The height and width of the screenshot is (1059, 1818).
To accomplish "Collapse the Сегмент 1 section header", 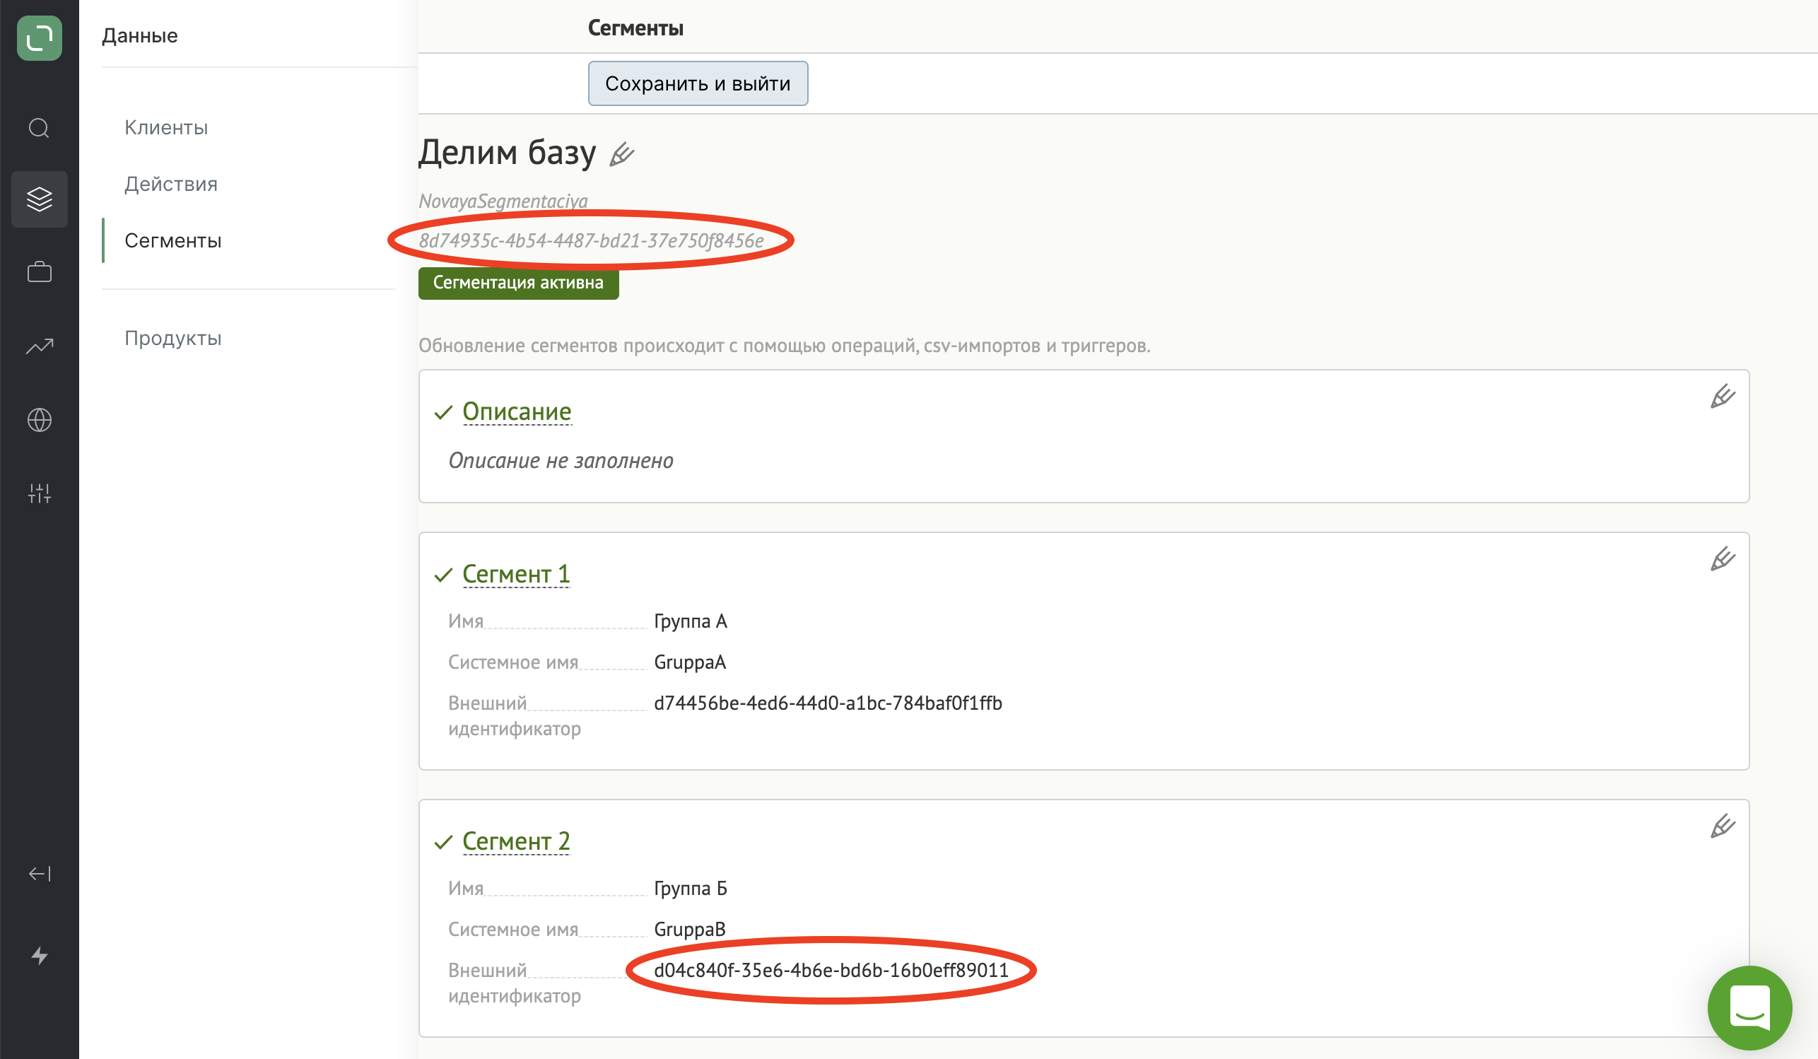I will click(516, 574).
